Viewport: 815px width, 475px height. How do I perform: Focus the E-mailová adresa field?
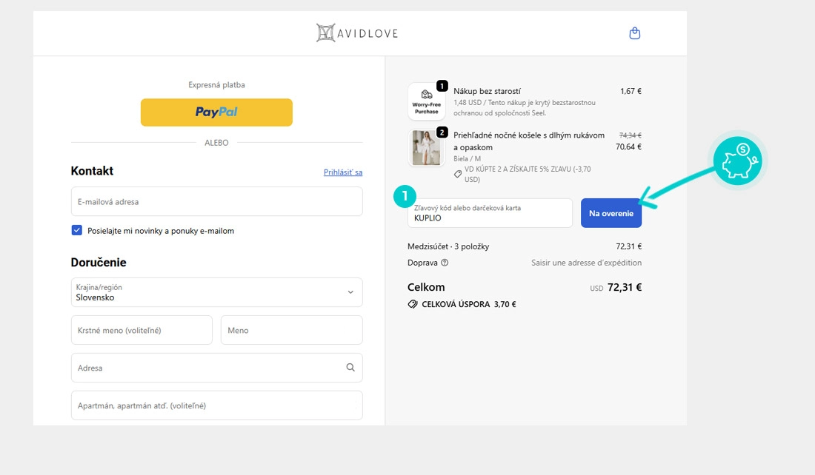[217, 201]
